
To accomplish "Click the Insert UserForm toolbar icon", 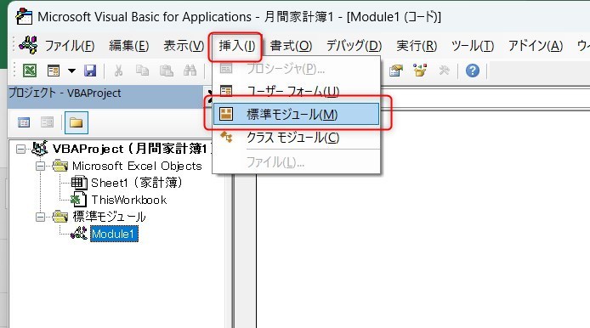I will click(x=54, y=71).
